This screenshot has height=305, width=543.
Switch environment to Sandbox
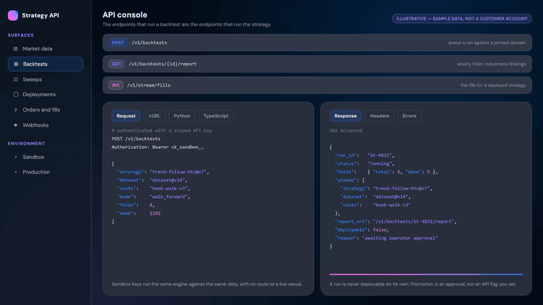pos(46,157)
